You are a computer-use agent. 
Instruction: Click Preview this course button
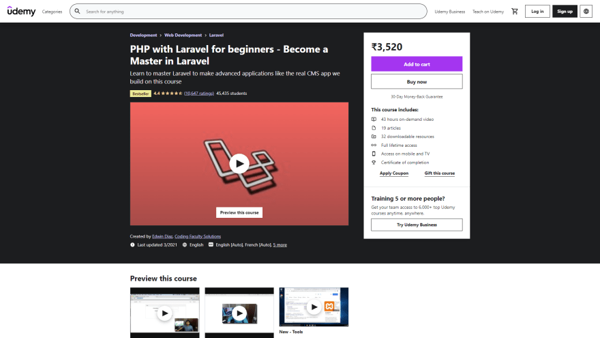click(239, 212)
